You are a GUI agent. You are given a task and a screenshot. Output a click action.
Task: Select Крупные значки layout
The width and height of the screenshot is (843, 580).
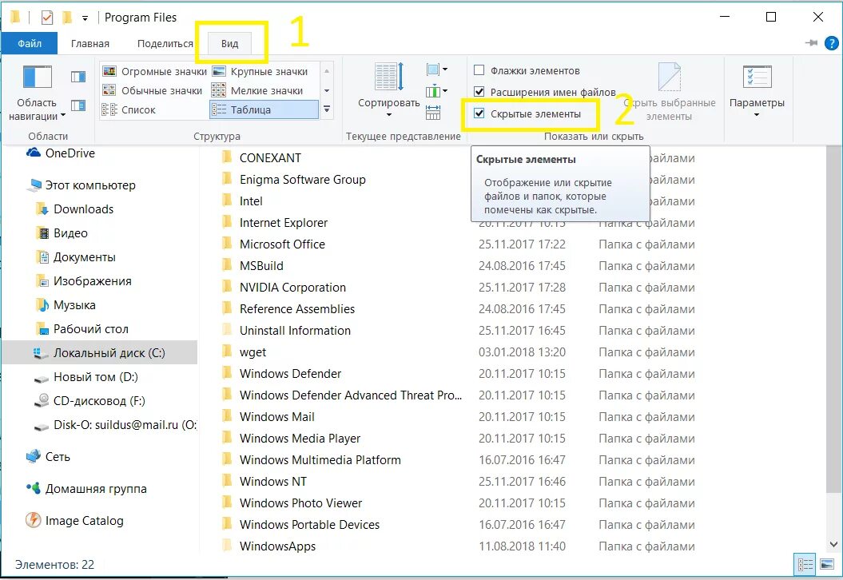(260, 71)
